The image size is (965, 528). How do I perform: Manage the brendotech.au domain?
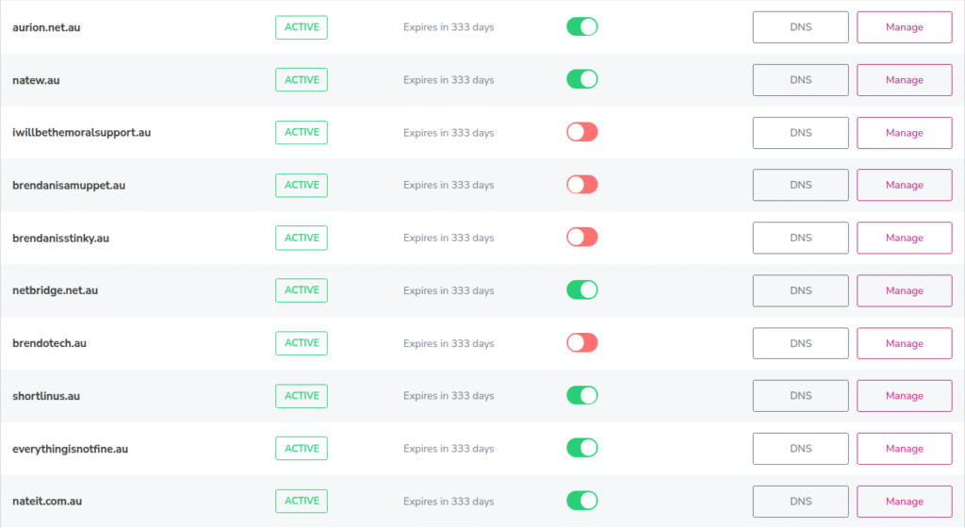(904, 343)
